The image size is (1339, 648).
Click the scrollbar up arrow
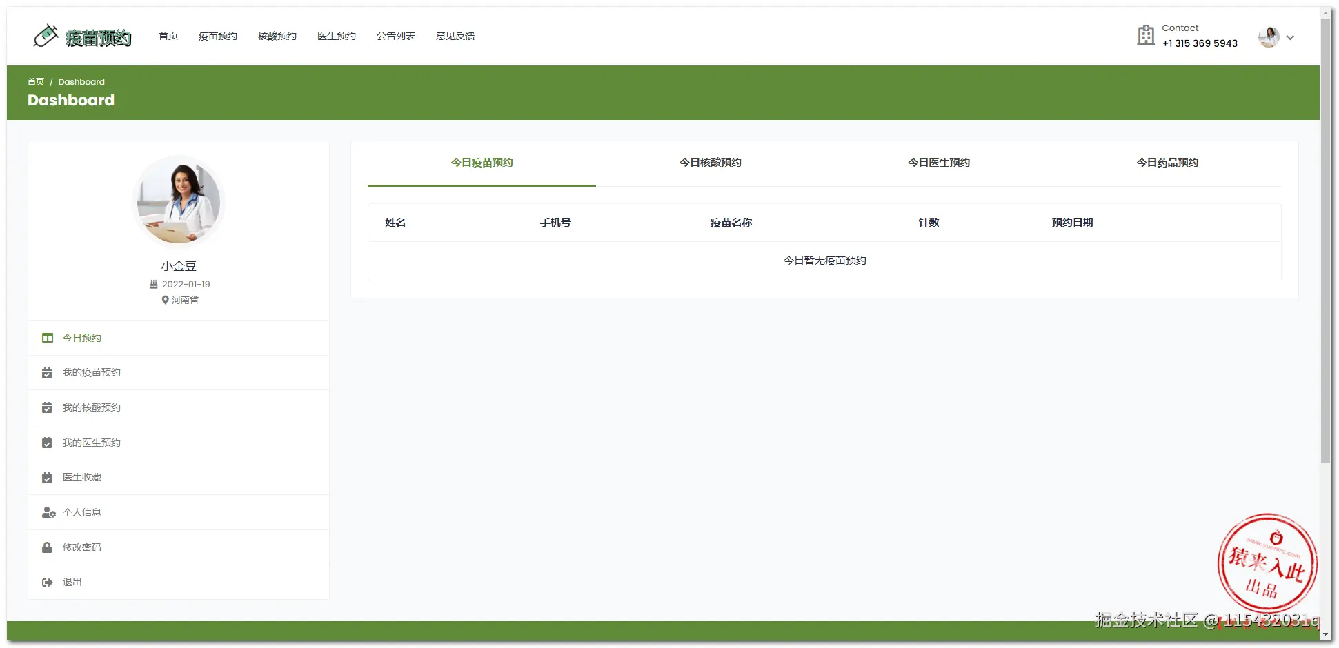[1326, 13]
